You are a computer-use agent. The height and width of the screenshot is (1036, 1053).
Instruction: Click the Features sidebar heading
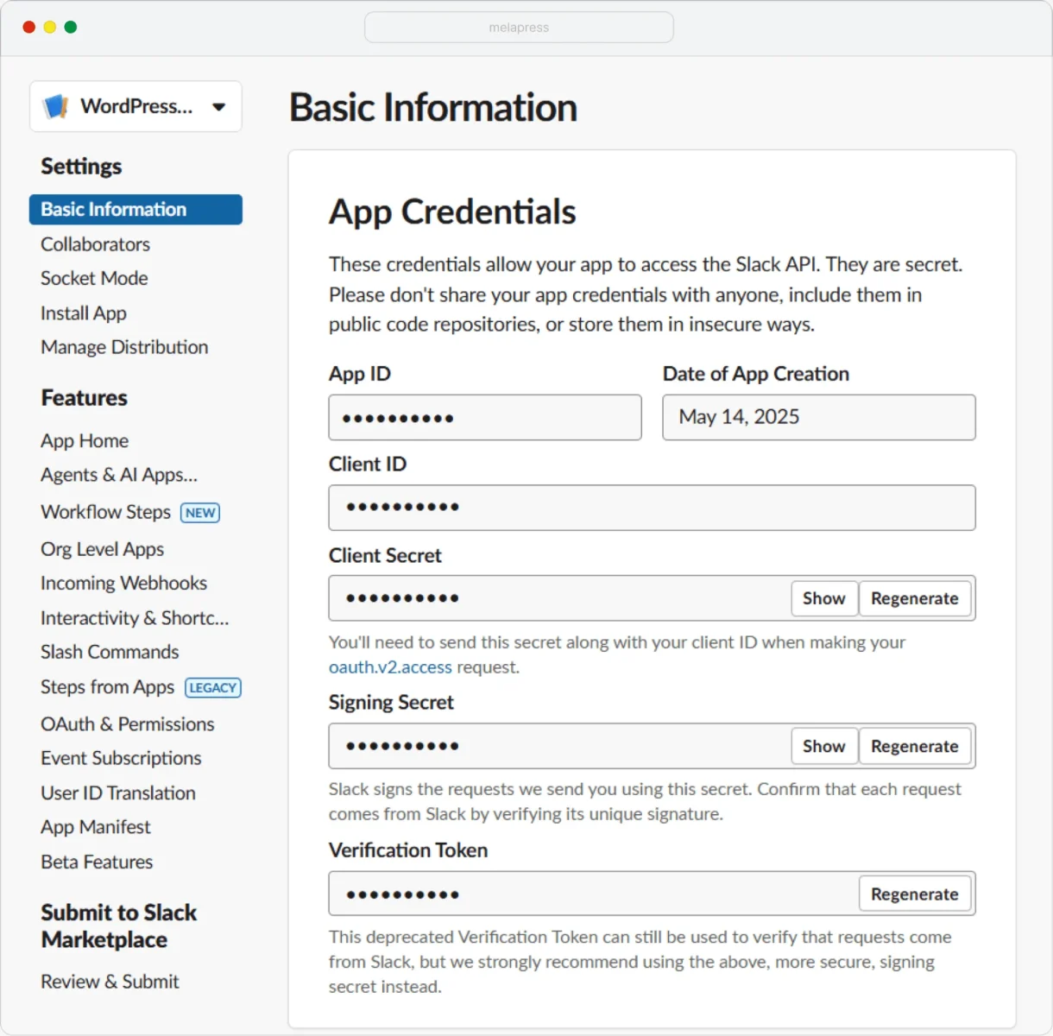(84, 398)
